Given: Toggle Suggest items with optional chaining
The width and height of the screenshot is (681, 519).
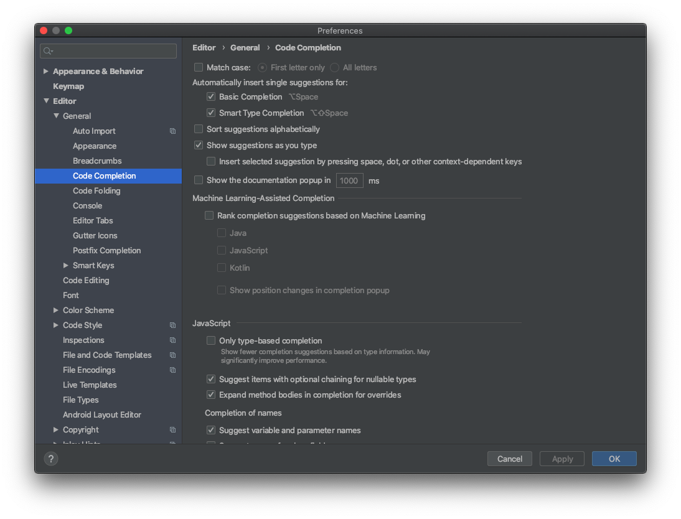Looking at the screenshot, I should tap(211, 379).
